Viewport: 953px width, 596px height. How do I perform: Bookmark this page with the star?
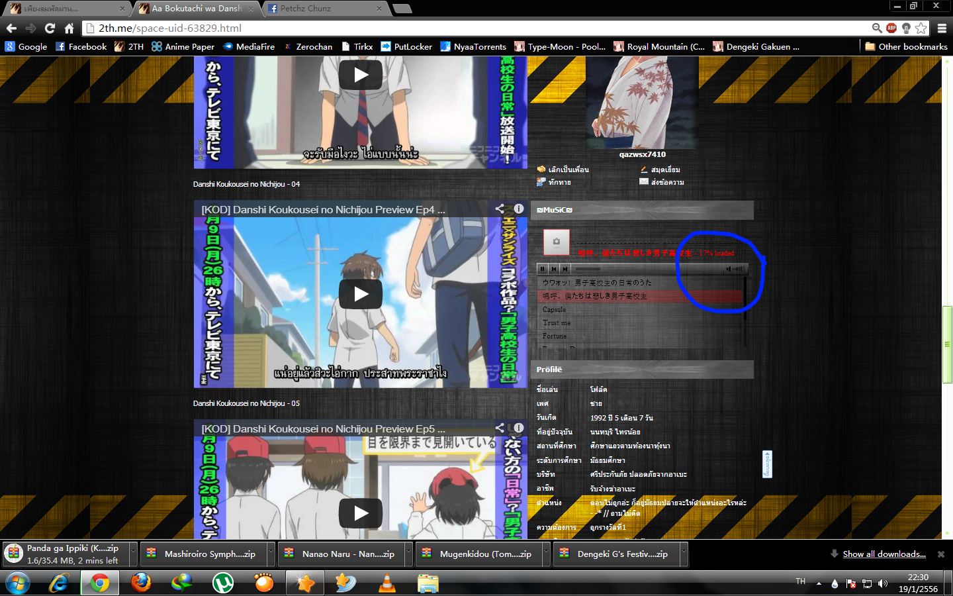click(x=921, y=28)
